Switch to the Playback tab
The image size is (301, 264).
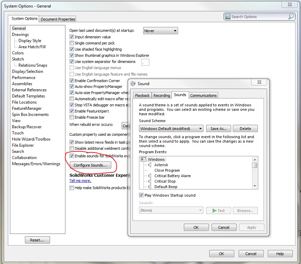tap(142, 95)
